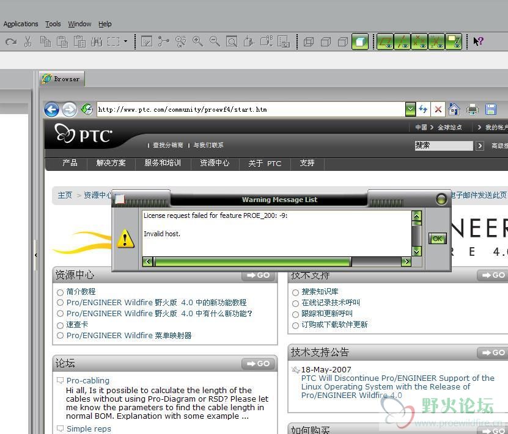Click the browser Refresh globe icon
Image resolution: width=508 pixels, height=434 pixels.
(x=87, y=109)
